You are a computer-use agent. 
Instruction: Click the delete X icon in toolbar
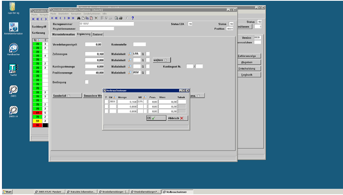tap(96, 18)
